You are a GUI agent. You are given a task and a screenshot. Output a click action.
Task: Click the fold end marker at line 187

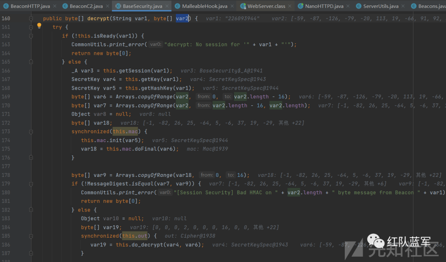[31, 253]
